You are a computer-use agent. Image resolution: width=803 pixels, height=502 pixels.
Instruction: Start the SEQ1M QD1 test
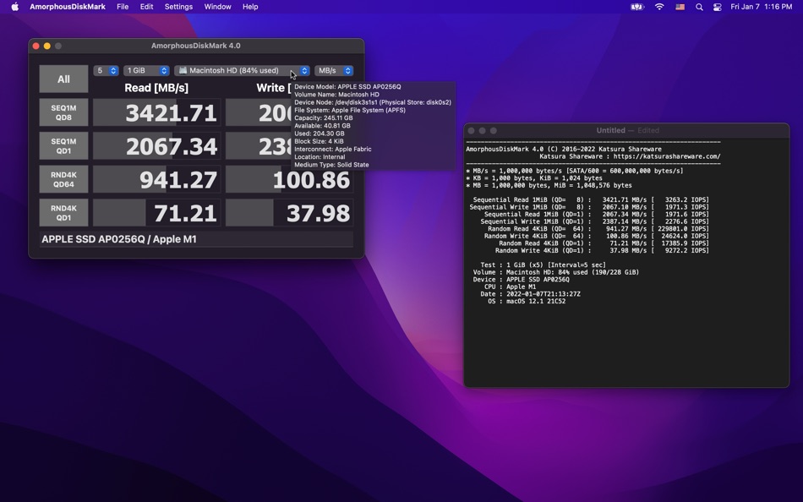click(x=63, y=146)
